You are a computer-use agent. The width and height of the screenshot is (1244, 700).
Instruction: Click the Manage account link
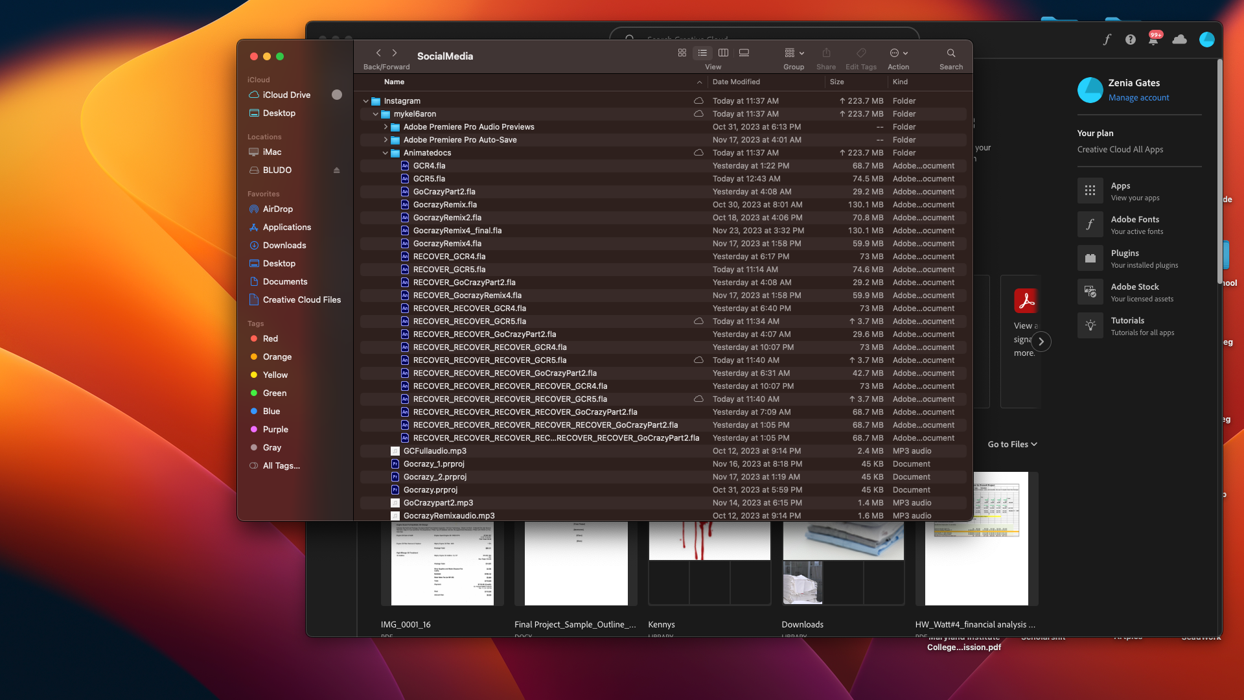click(1138, 97)
